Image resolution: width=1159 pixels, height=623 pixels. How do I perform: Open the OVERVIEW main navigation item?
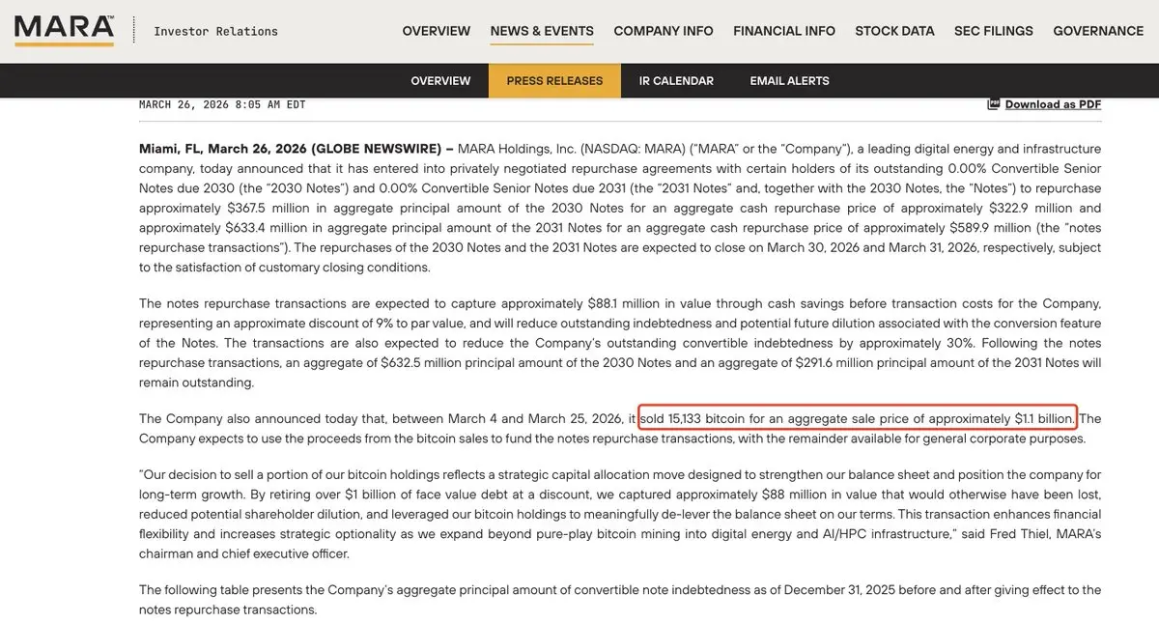point(437,31)
